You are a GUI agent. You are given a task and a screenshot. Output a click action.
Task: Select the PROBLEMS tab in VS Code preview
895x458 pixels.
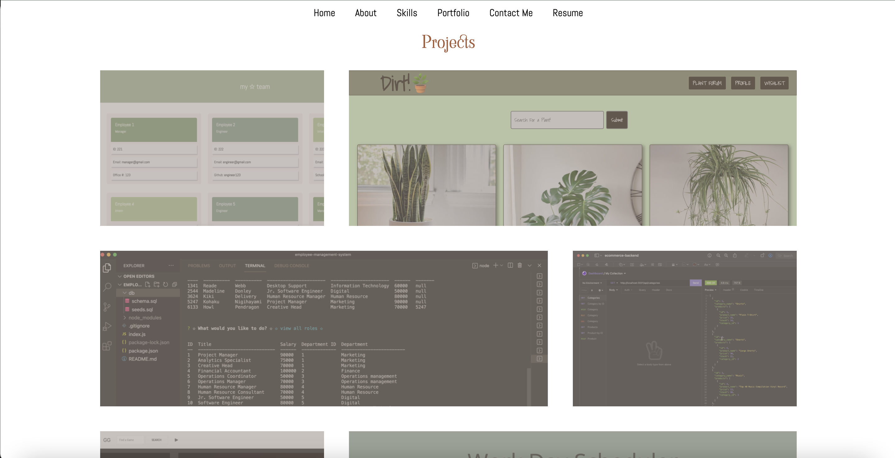click(x=199, y=265)
